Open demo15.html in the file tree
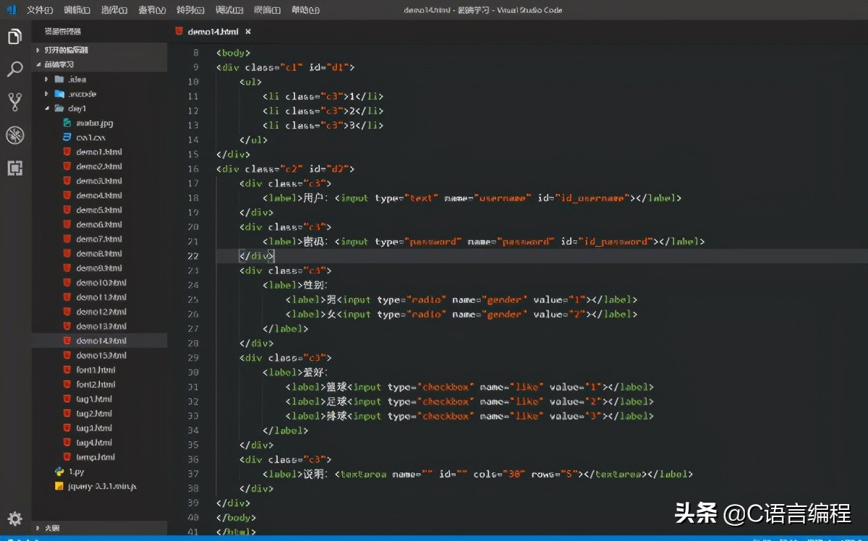 click(101, 355)
